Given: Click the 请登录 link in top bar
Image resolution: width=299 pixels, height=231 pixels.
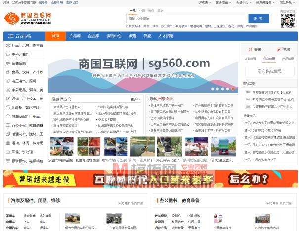Looking at the screenshot, I should tap(43, 3).
